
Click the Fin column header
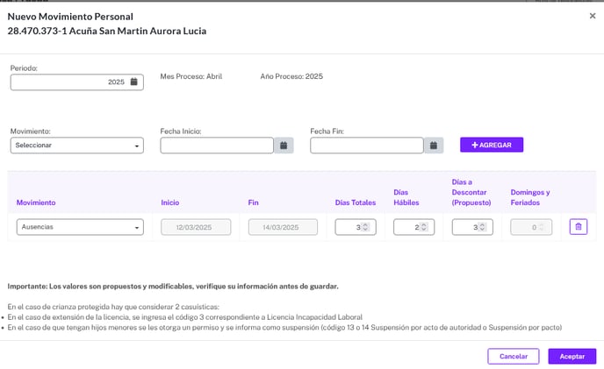coord(253,202)
